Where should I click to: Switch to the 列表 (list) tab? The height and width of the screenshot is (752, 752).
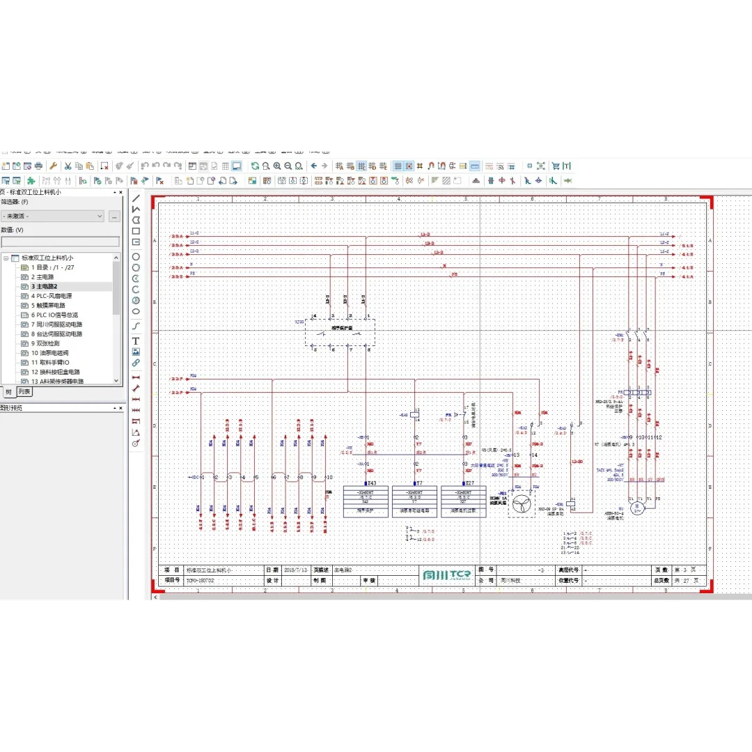point(24,392)
